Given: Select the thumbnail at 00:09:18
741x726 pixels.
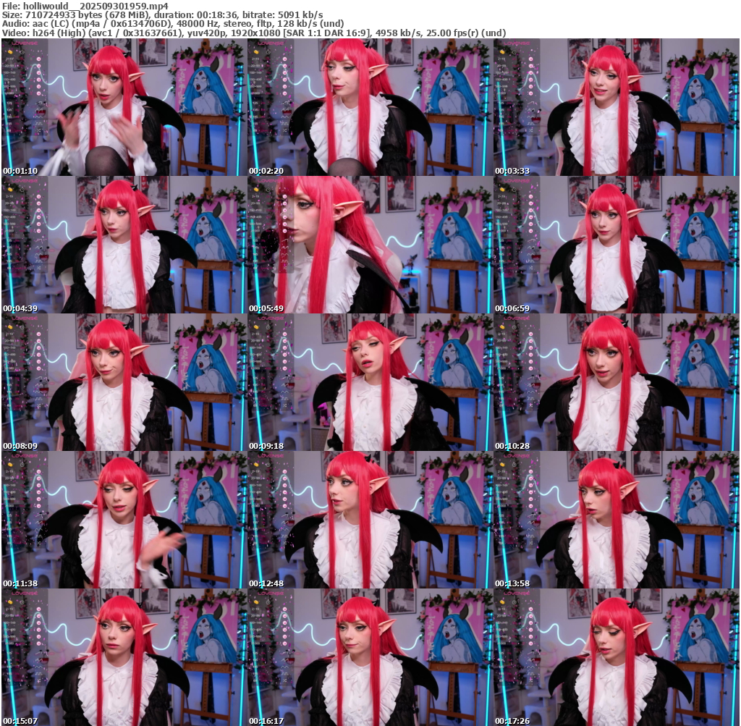Looking at the screenshot, I should (x=370, y=382).
